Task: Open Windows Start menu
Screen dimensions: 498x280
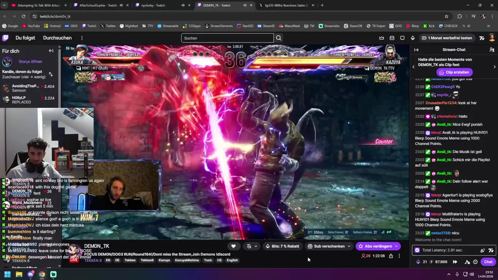Action: tap(7, 274)
